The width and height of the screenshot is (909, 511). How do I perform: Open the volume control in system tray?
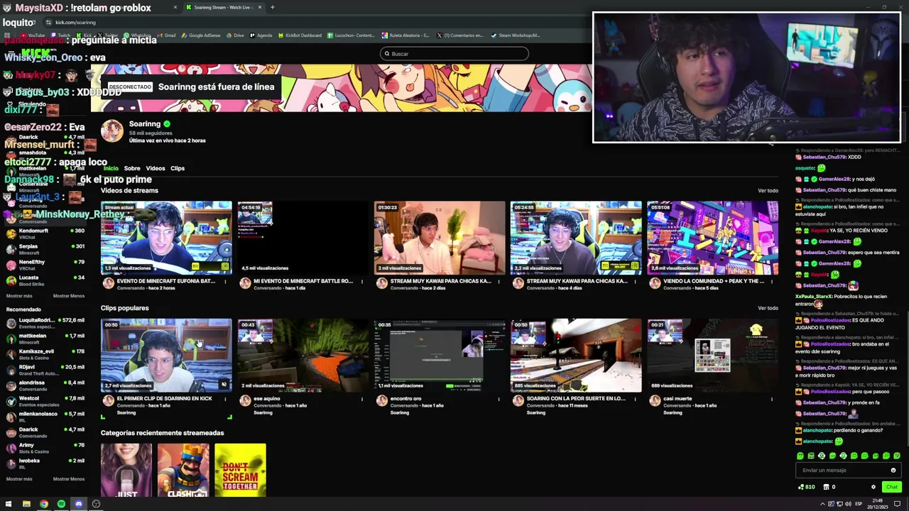click(x=849, y=504)
